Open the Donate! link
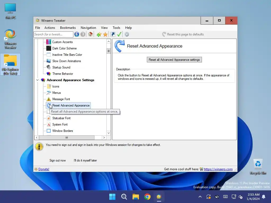271x203 pixels. click(44, 169)
